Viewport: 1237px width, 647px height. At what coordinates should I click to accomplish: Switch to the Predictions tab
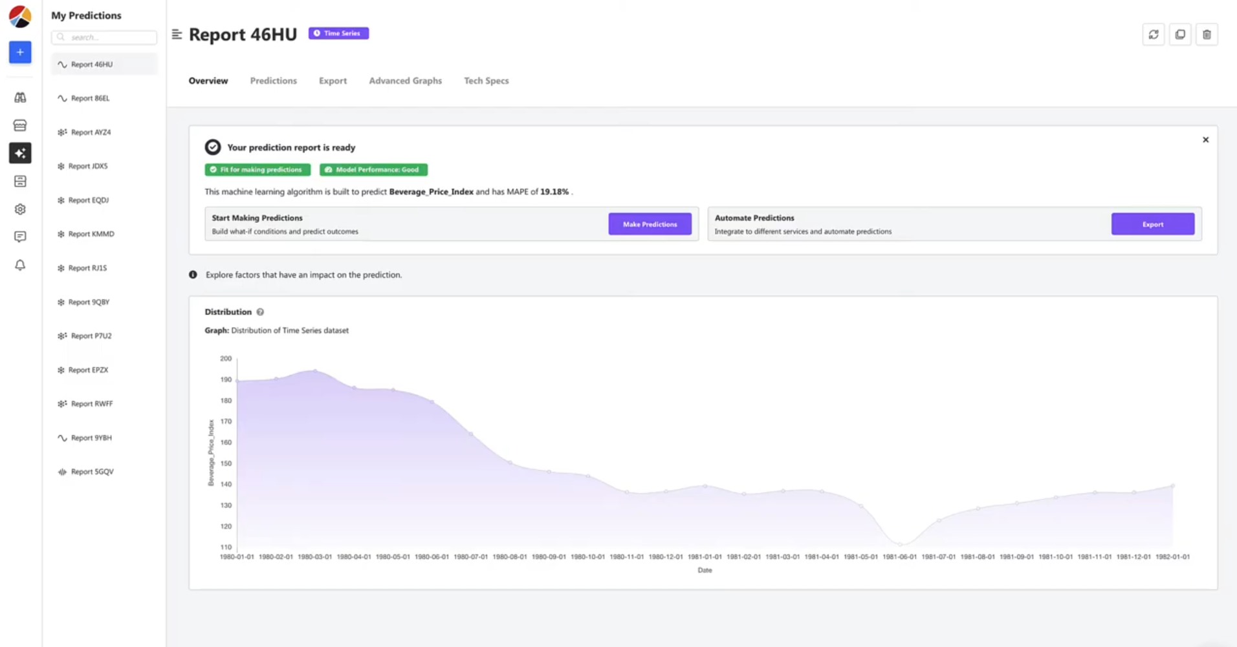point(274,81)
